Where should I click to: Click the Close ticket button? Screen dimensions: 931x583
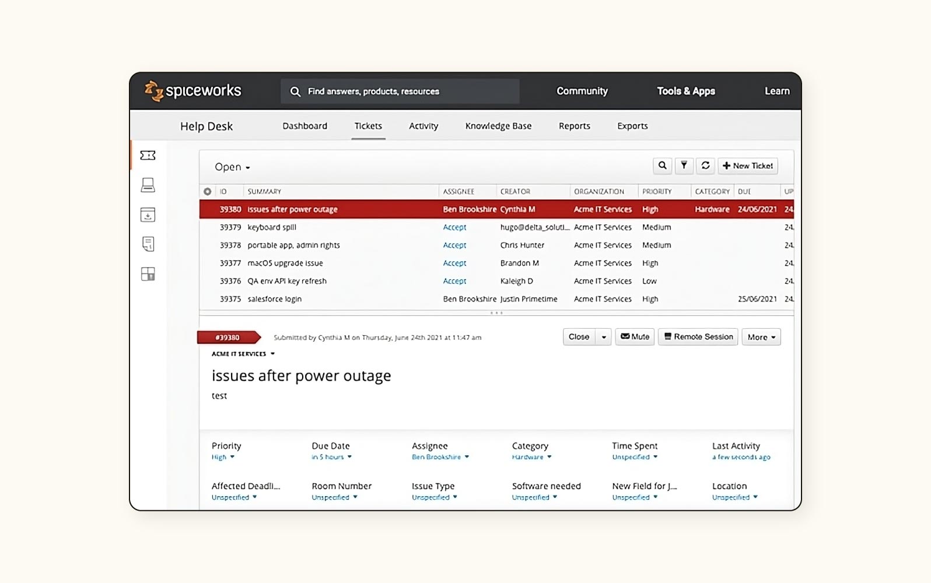[579, 337]
